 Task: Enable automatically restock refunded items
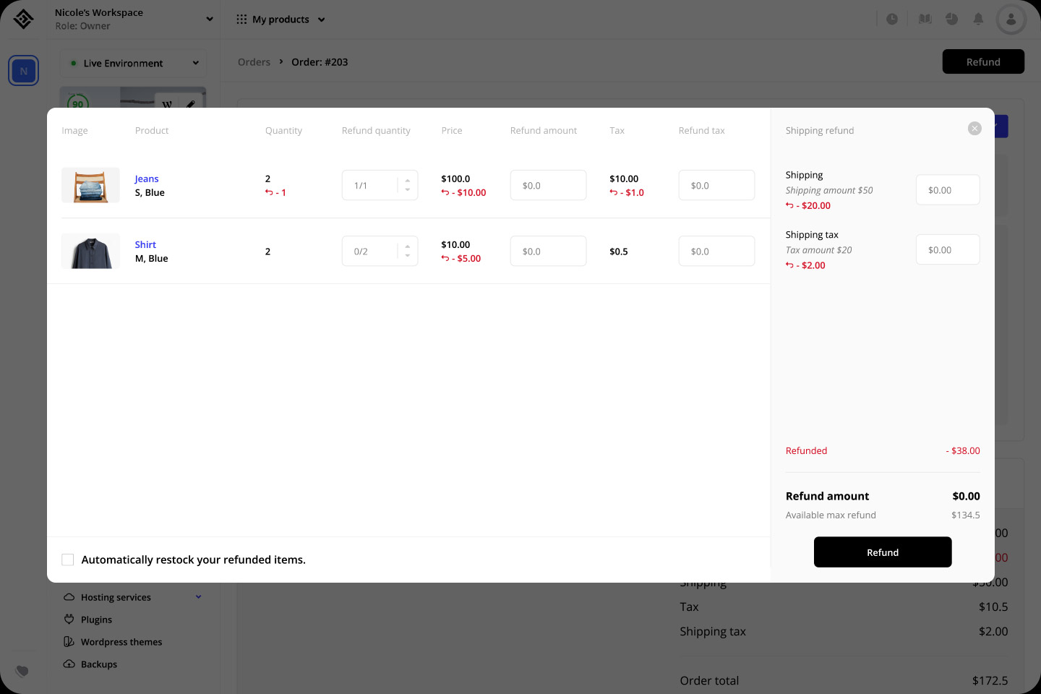[67, 560]
